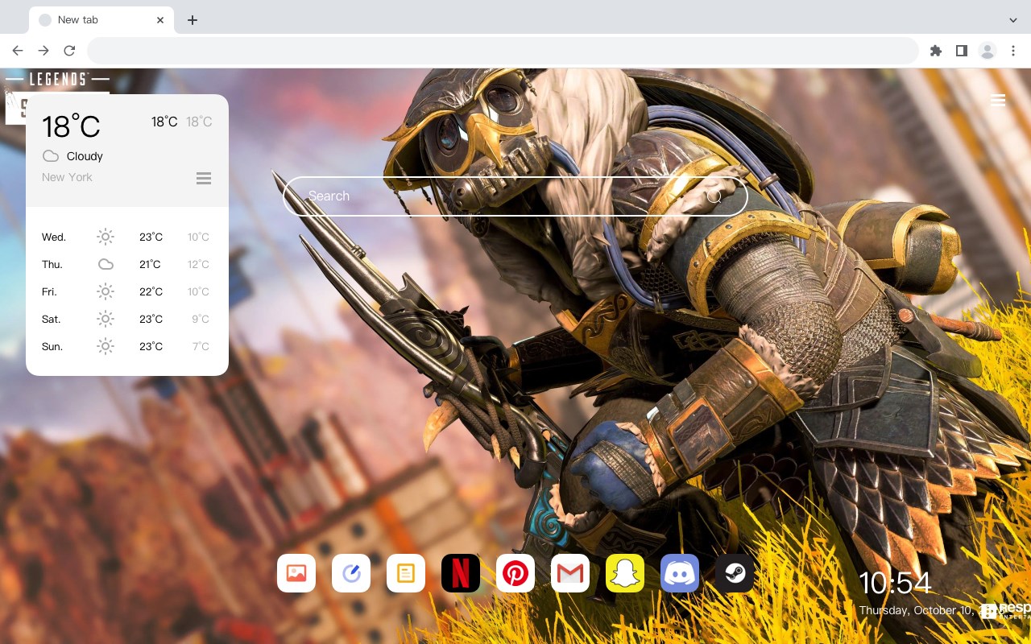Select the Sat. forecast row
This screenshot has width=1031, height=644.
pos(127,319)
